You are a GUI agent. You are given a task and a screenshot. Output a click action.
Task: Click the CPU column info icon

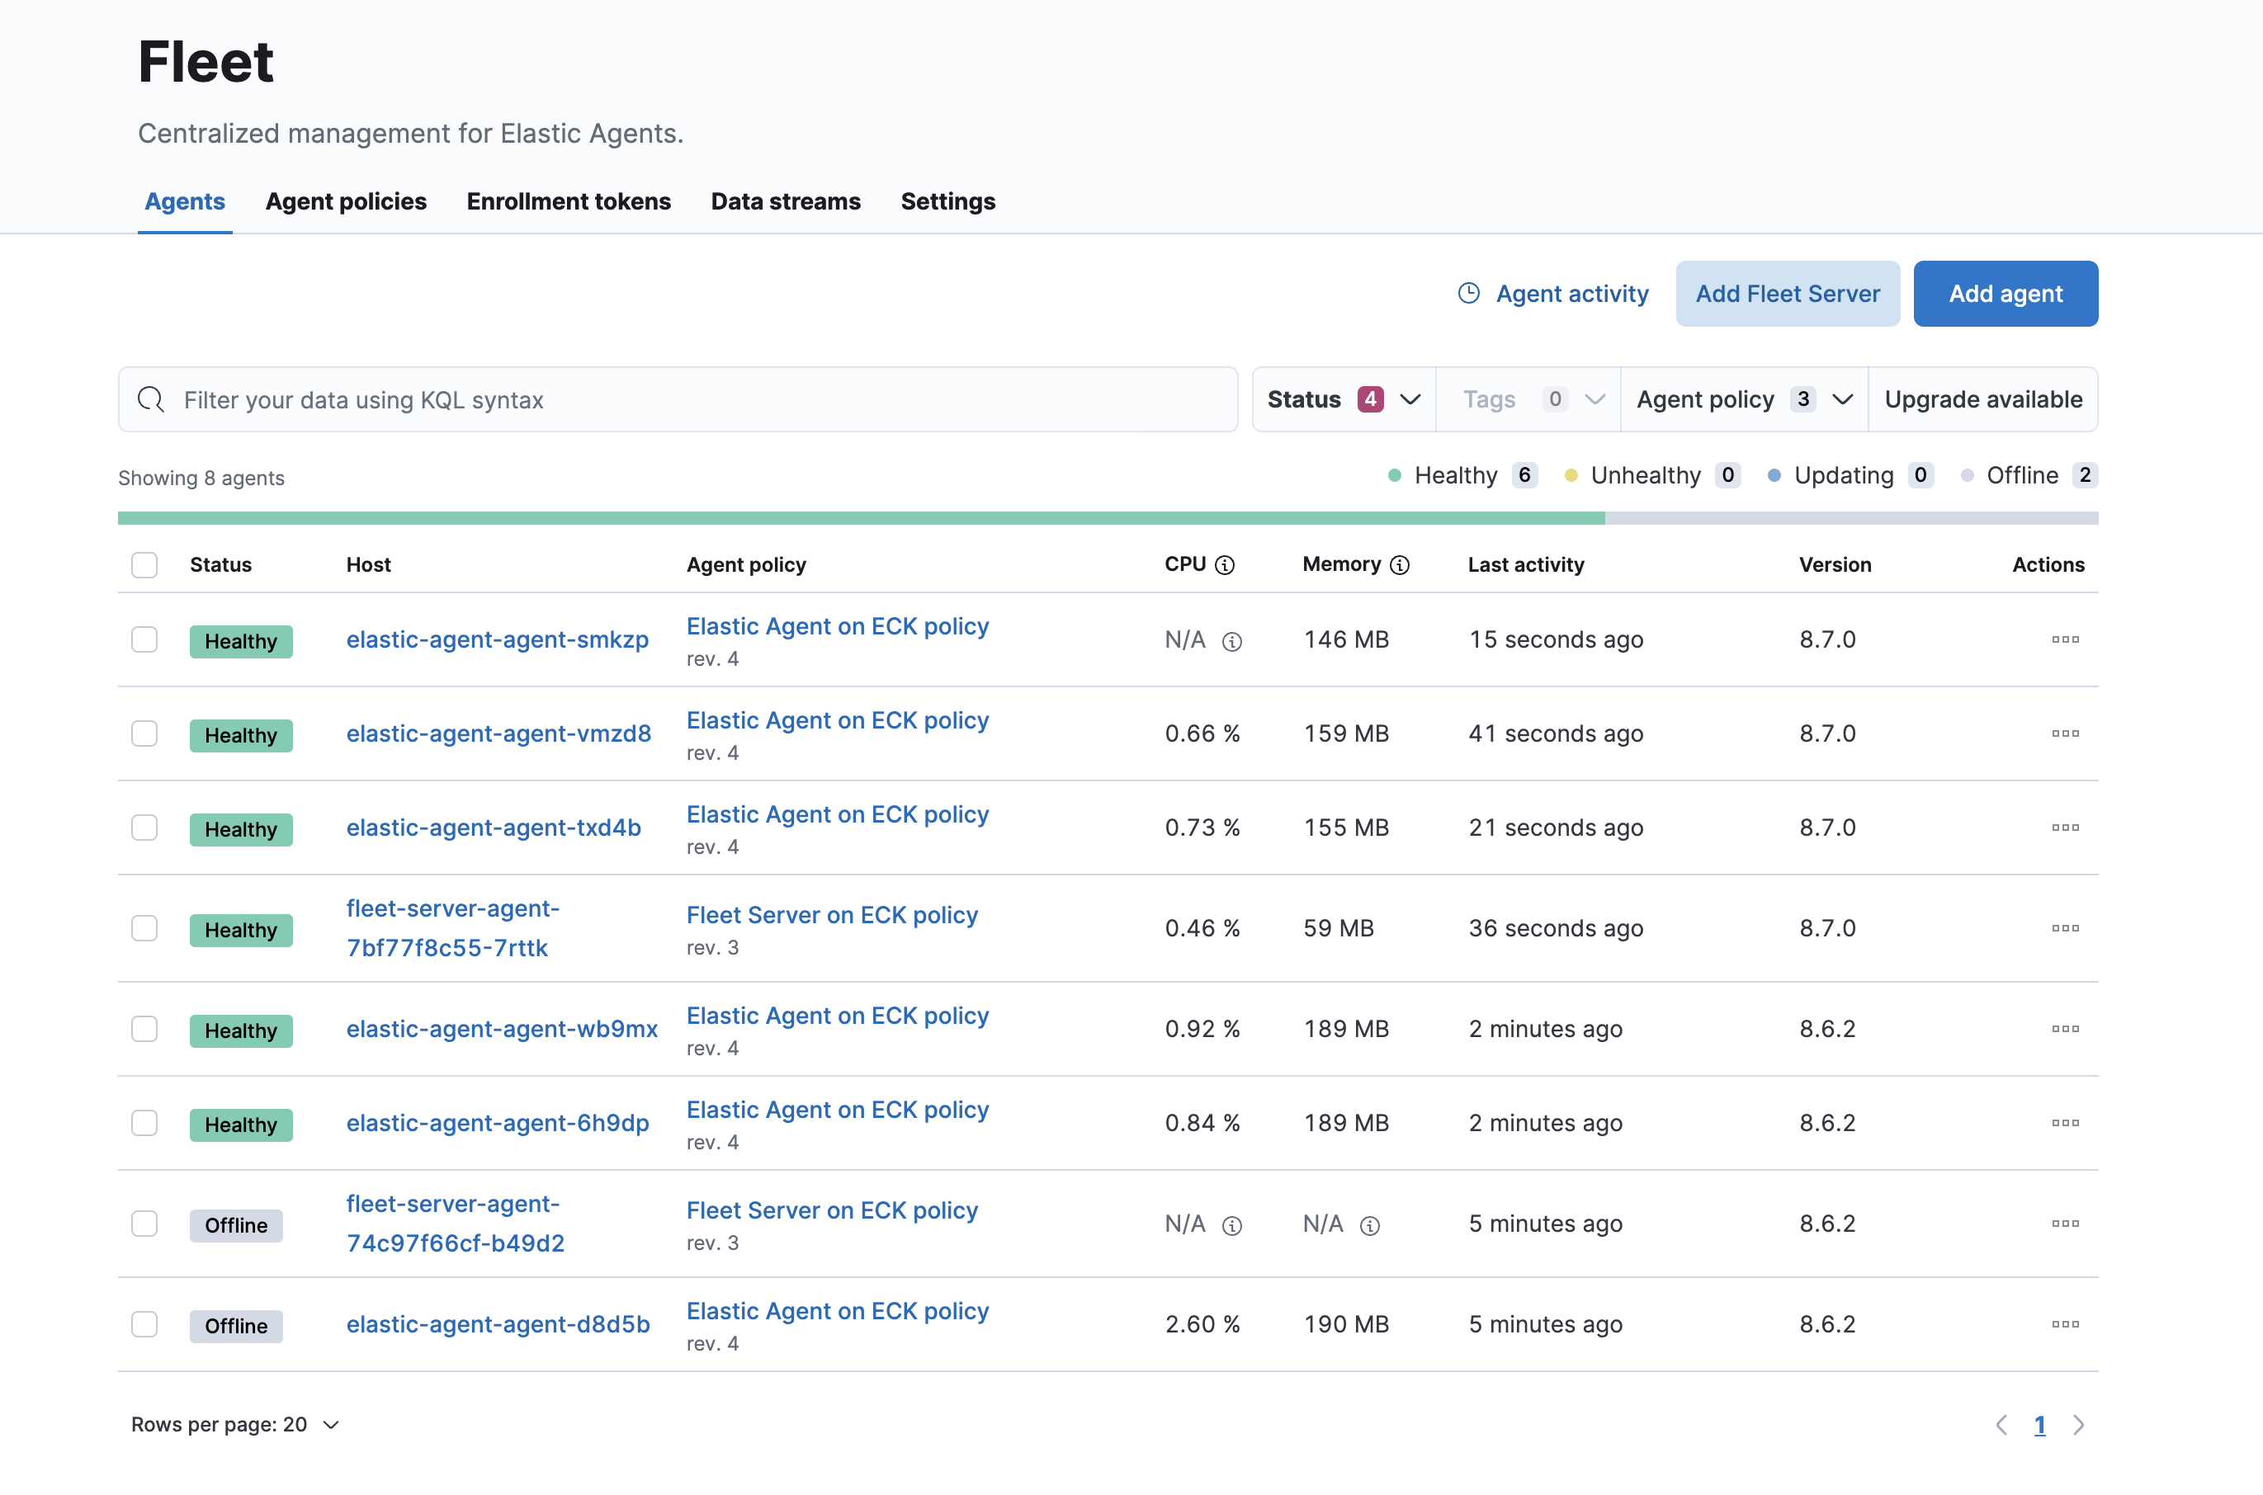click(1226, 565)
